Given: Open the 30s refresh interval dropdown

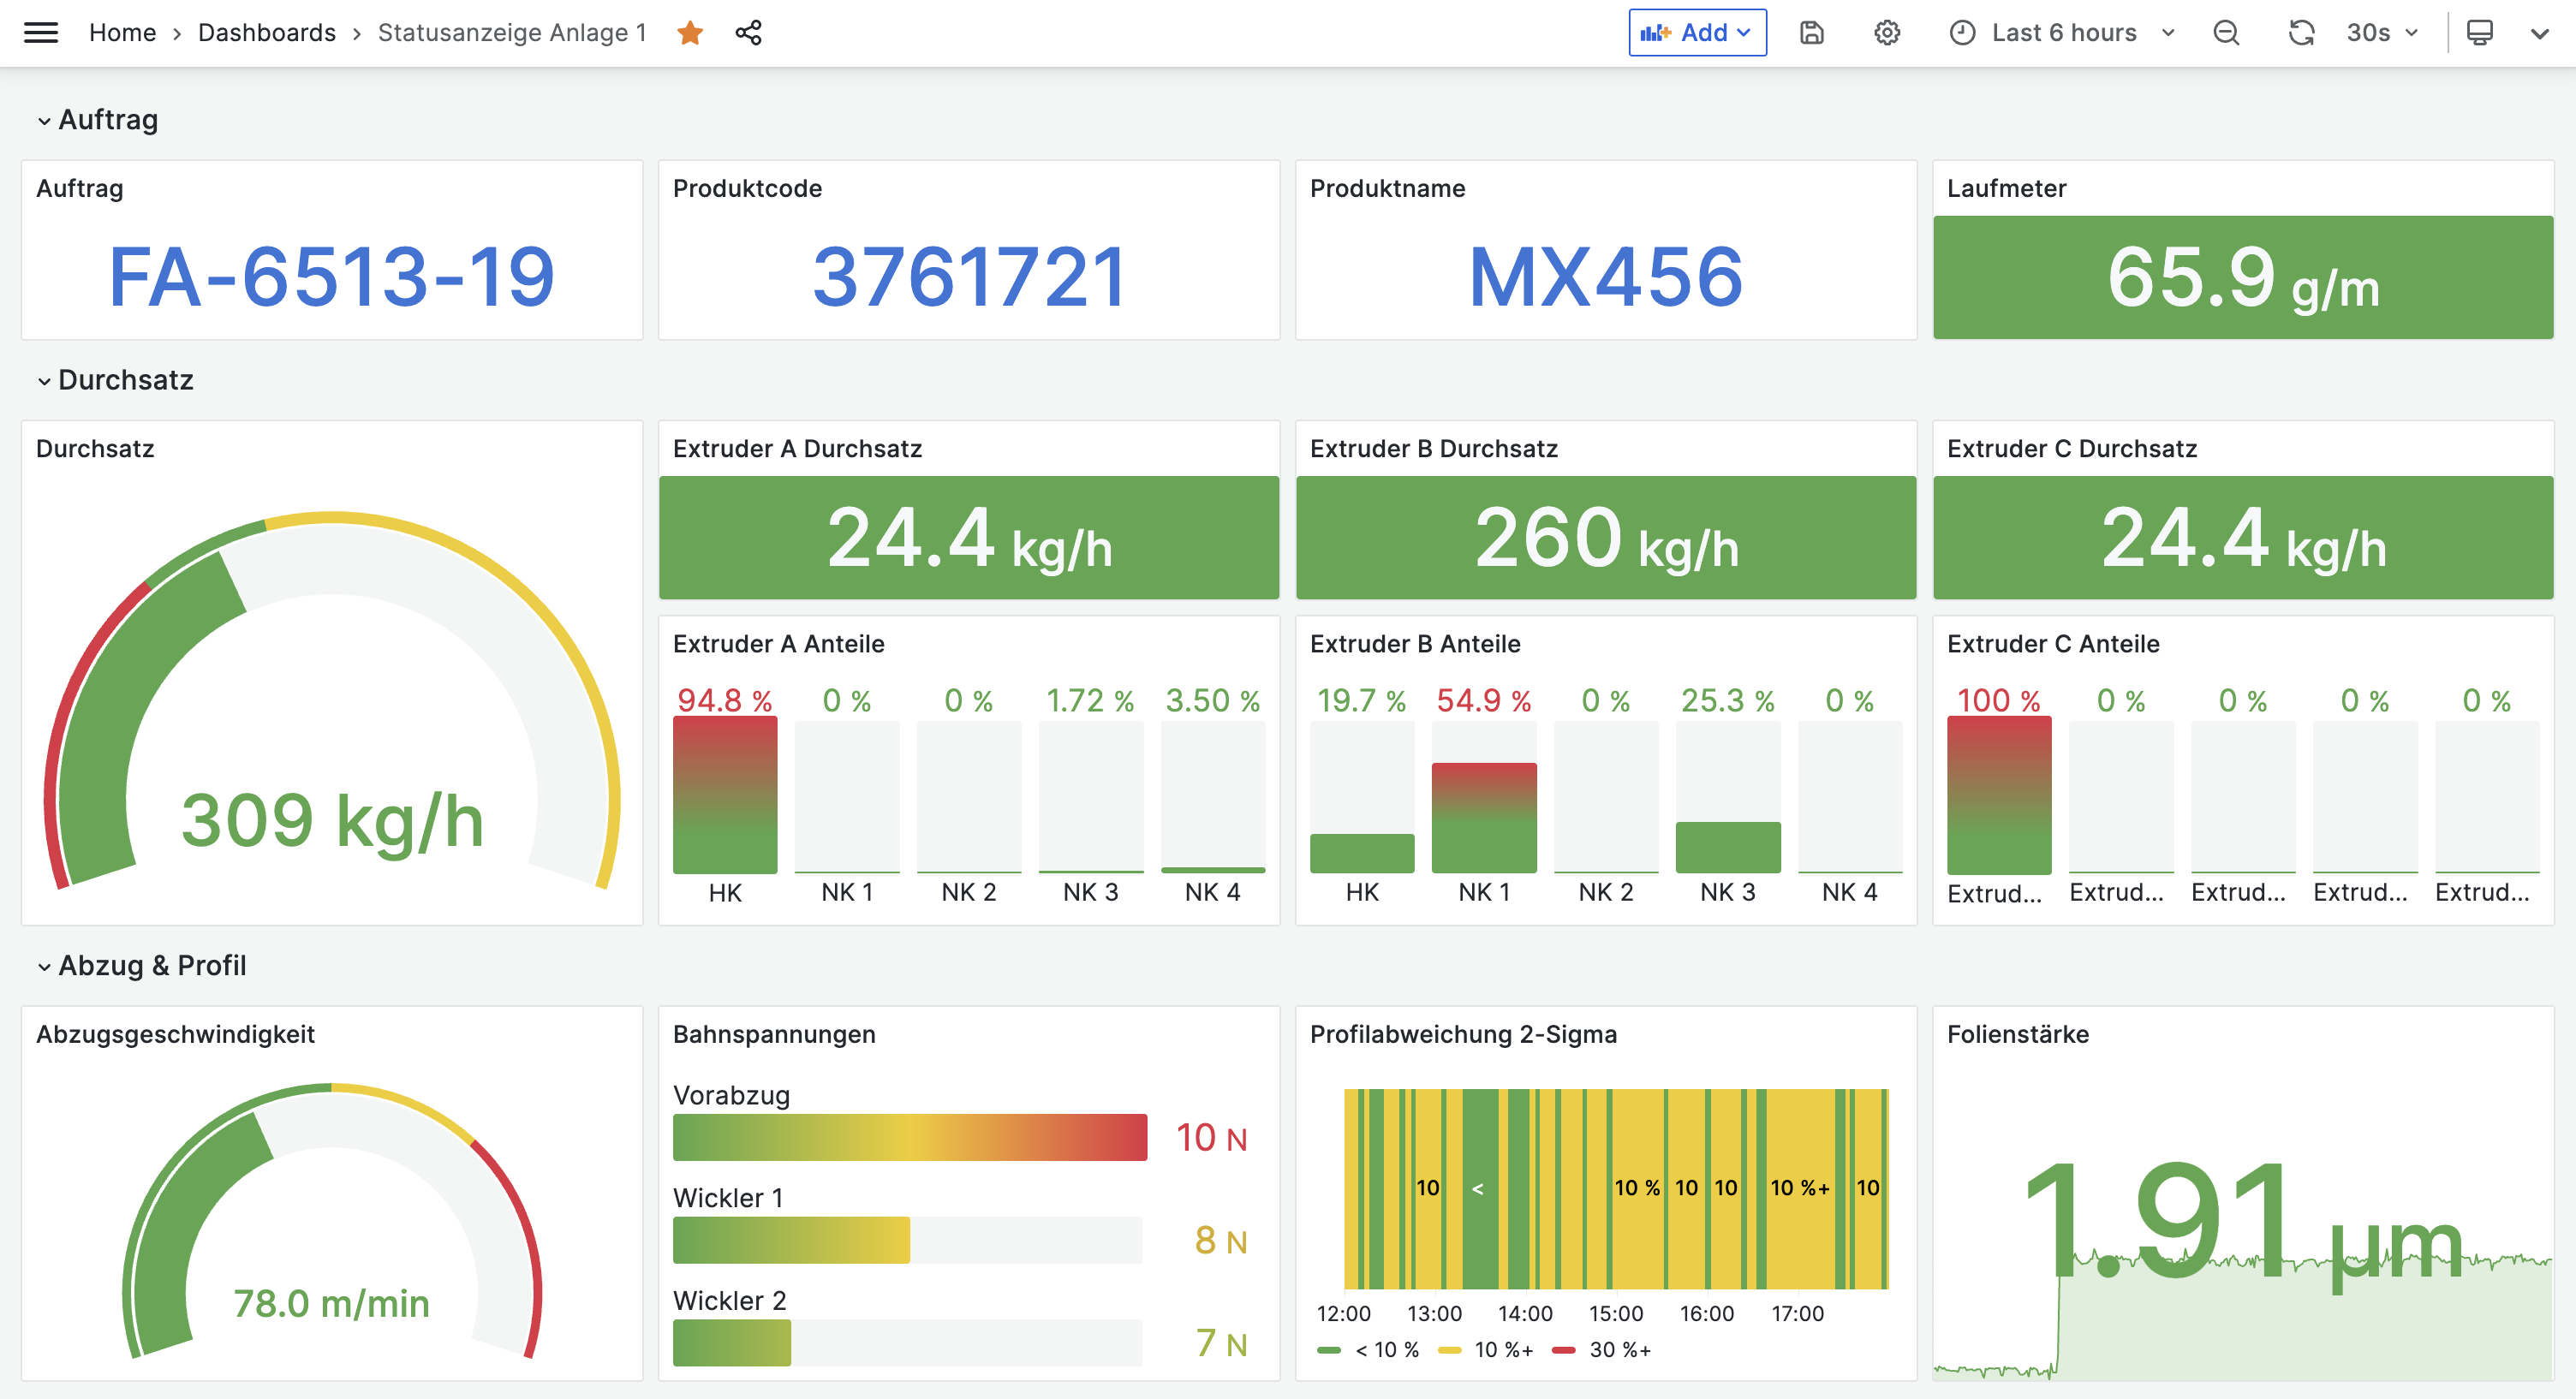Looking at the screenshot, I should click(2381, 33).
